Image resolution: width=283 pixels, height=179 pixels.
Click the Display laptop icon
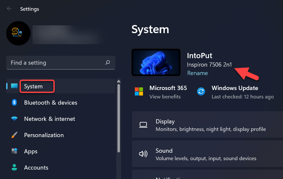click(x=143, y=125)
